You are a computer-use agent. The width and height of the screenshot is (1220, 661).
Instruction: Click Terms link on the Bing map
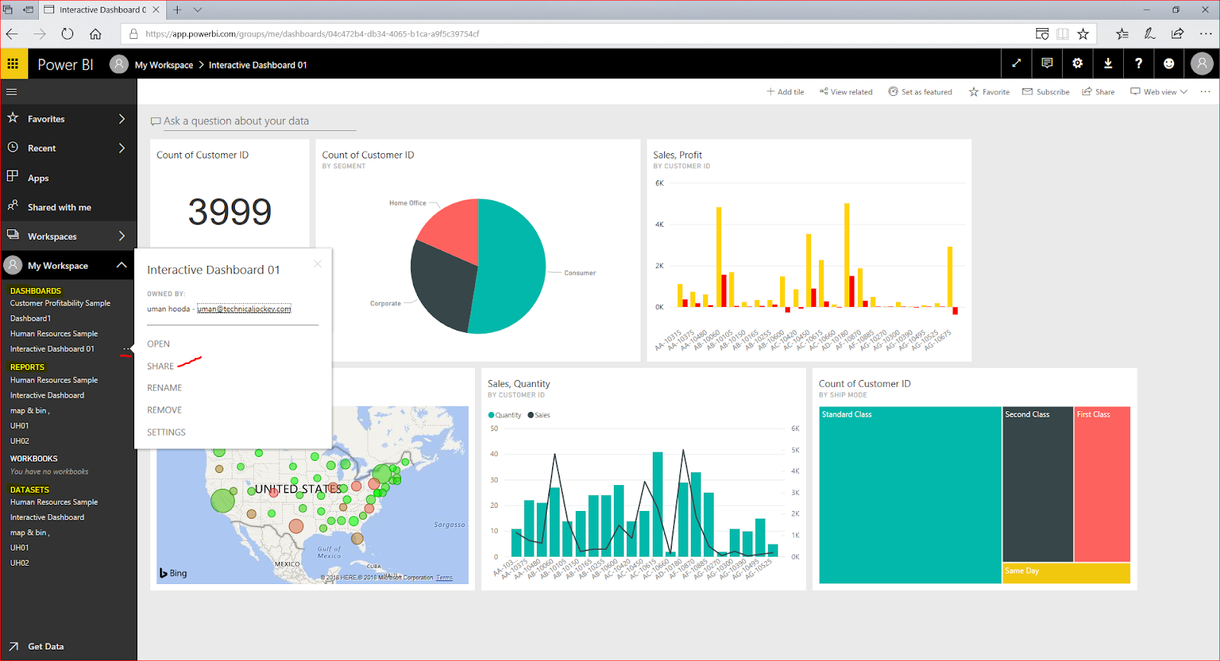click(x=445, y=578)
